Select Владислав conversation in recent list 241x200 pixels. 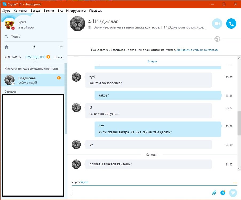click(x=32, y=80)
